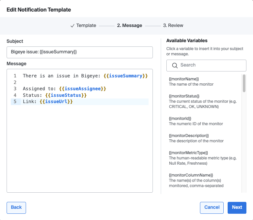
Task: Jump to the 3. Review step
Action: 173,25
